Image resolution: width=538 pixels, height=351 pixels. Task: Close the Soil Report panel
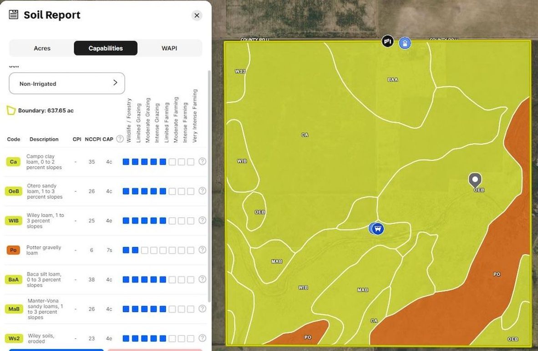click(197, 15)
